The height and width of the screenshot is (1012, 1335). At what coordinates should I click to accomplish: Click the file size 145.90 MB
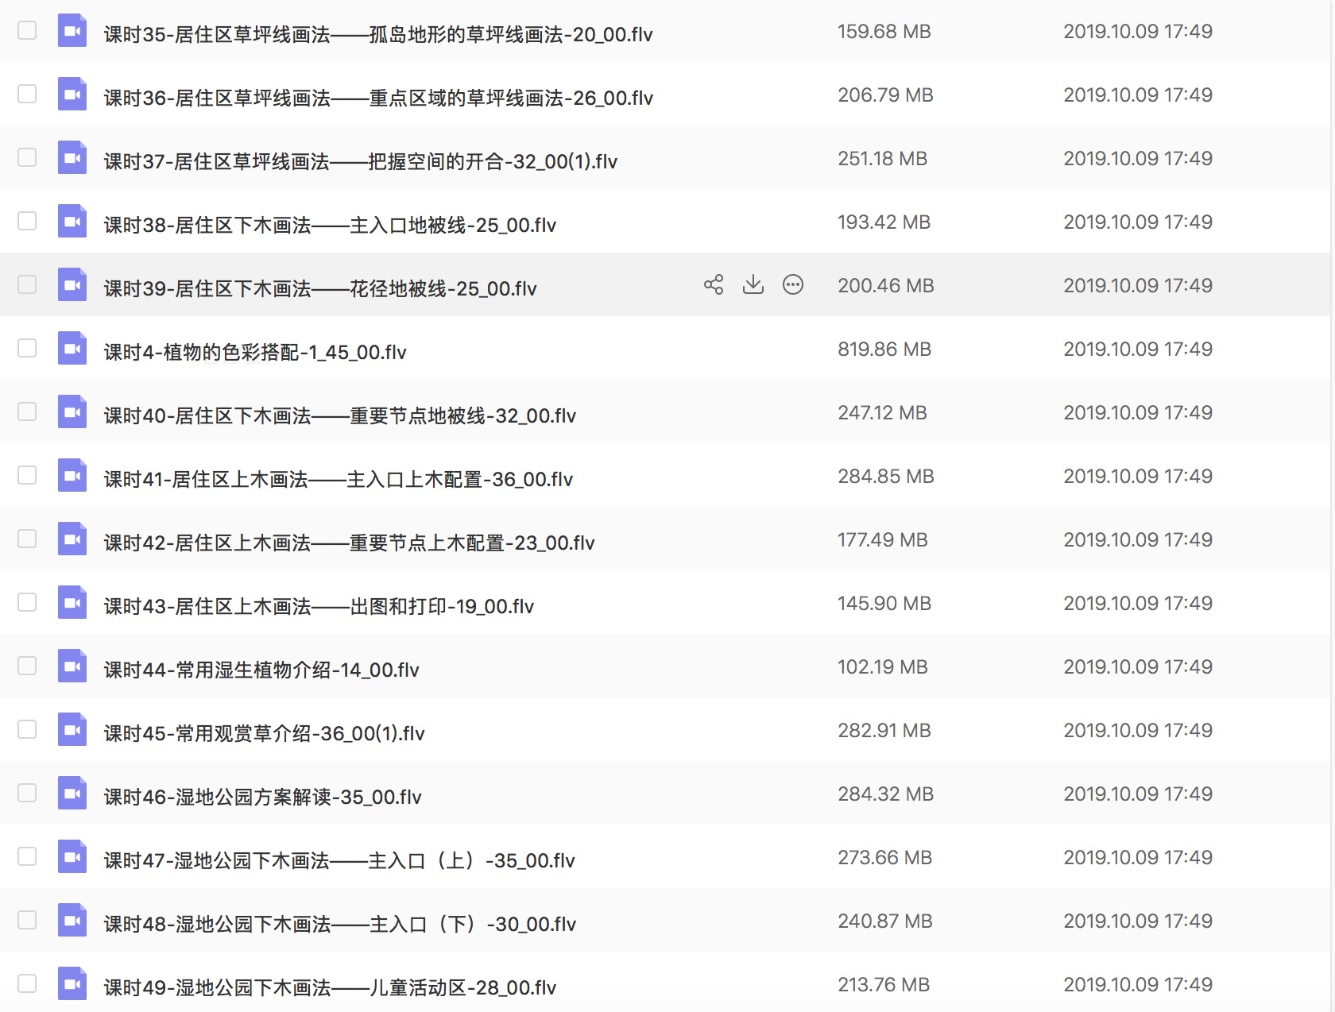[884, 603]
